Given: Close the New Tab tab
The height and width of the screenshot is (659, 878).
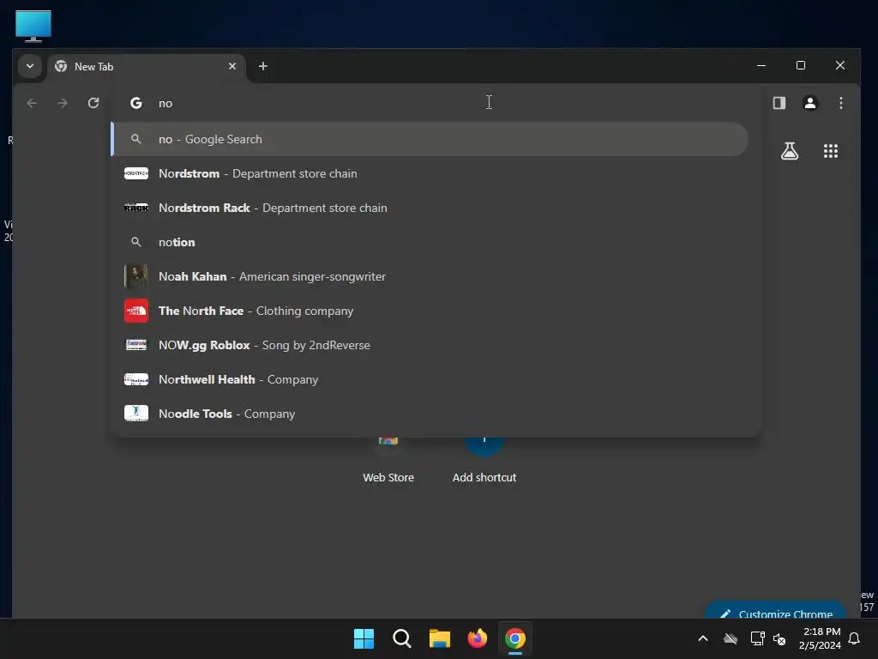Looking at the screenshot, I should tap(232, 66).
